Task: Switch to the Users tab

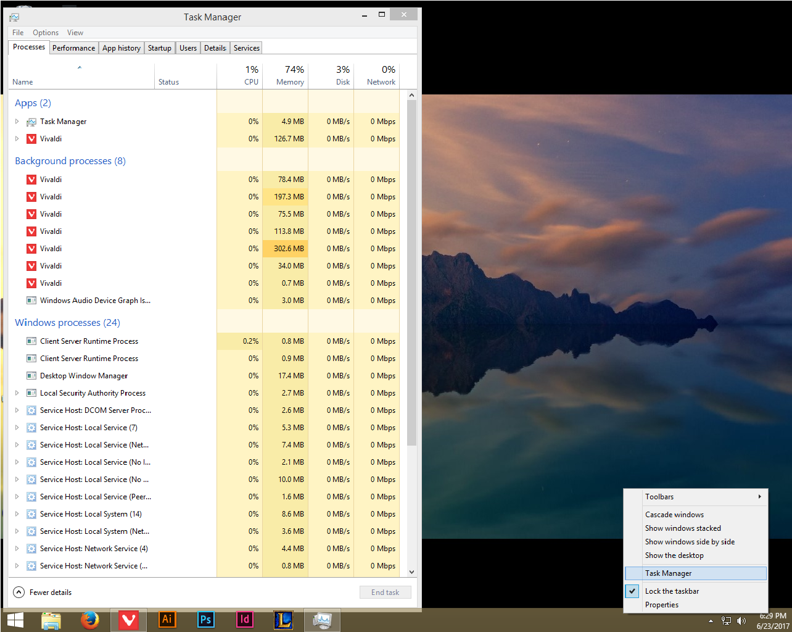Action: pos(188,48)
